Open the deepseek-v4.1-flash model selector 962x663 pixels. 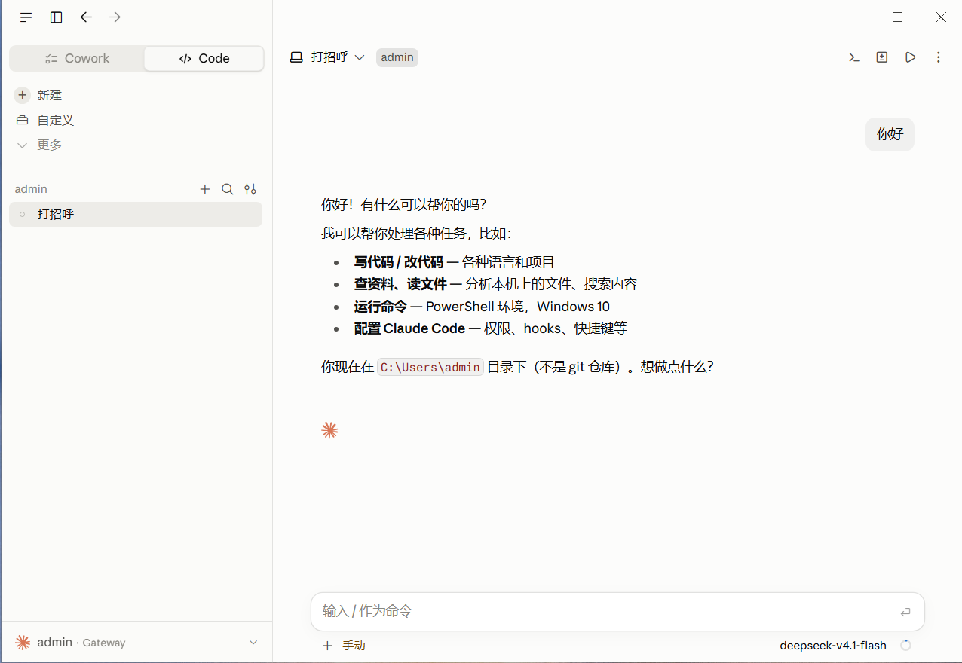[833, 646]
